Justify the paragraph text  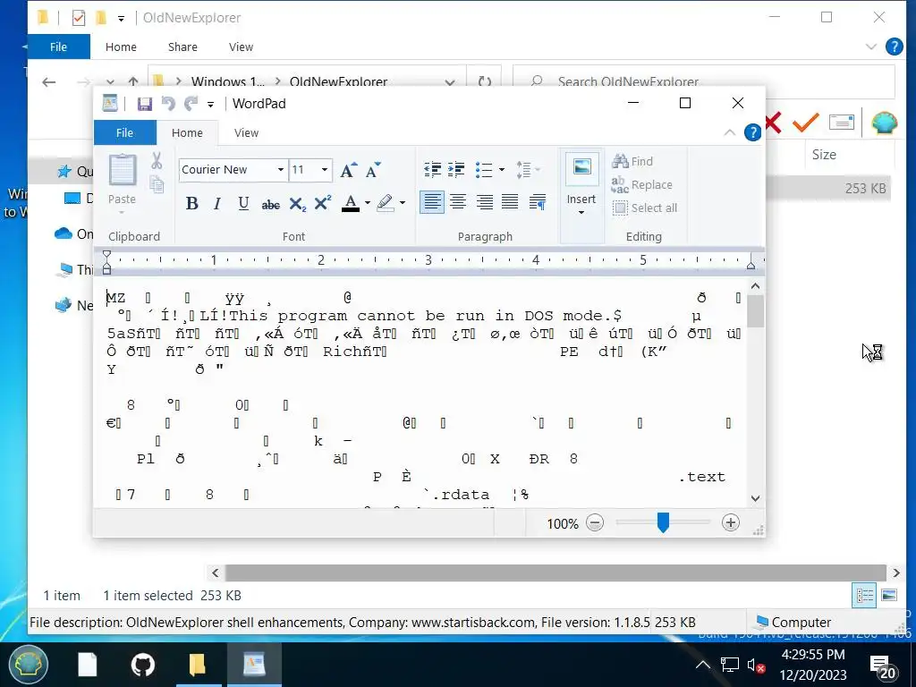(x=510, y=202)
